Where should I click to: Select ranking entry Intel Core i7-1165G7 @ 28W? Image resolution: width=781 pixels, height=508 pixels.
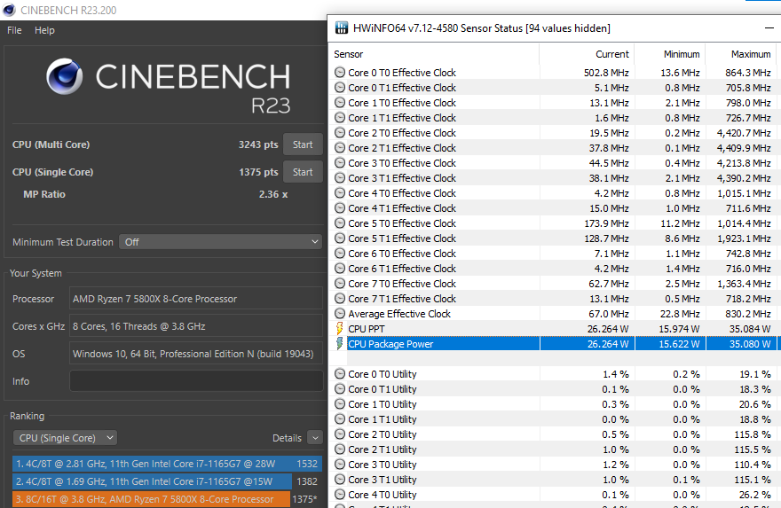coord(167,464)
